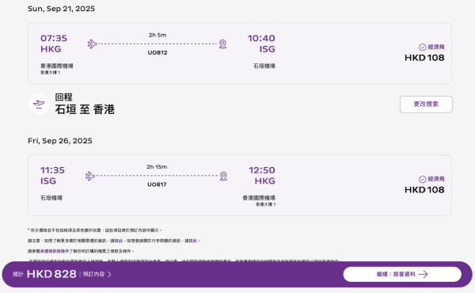Click the 回程 return-flight plane circle icon
The width and height of the screenshot is (475, 293).
tap(39, 104)
